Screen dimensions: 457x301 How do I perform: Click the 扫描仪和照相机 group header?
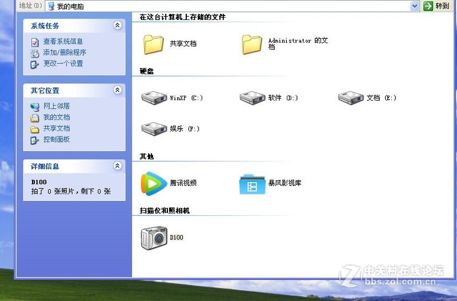[165, 211]
